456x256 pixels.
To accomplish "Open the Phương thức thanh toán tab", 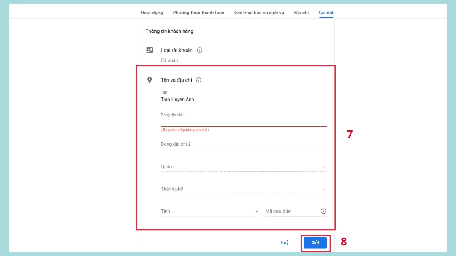I will tap(199, 13).
